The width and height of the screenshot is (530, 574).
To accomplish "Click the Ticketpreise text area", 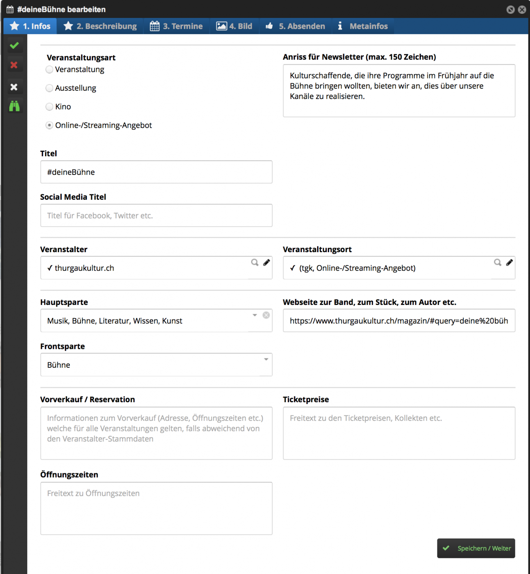I will pyautogui.click(x=399, y=433).
